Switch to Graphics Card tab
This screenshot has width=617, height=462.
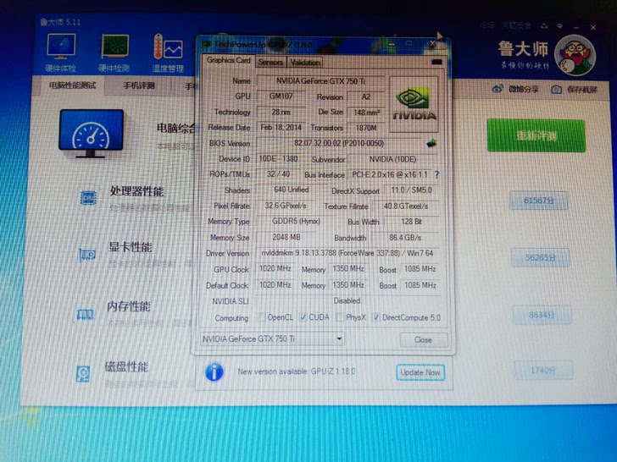[228, 61]
